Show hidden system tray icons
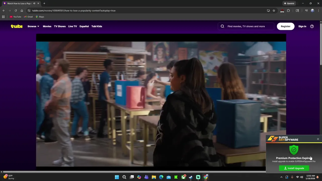Screen dimensions: 322x181 click(281, 177)
